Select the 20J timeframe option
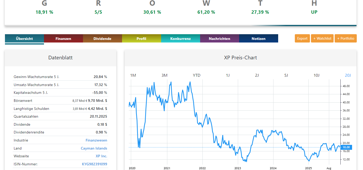 pos(348,75)
